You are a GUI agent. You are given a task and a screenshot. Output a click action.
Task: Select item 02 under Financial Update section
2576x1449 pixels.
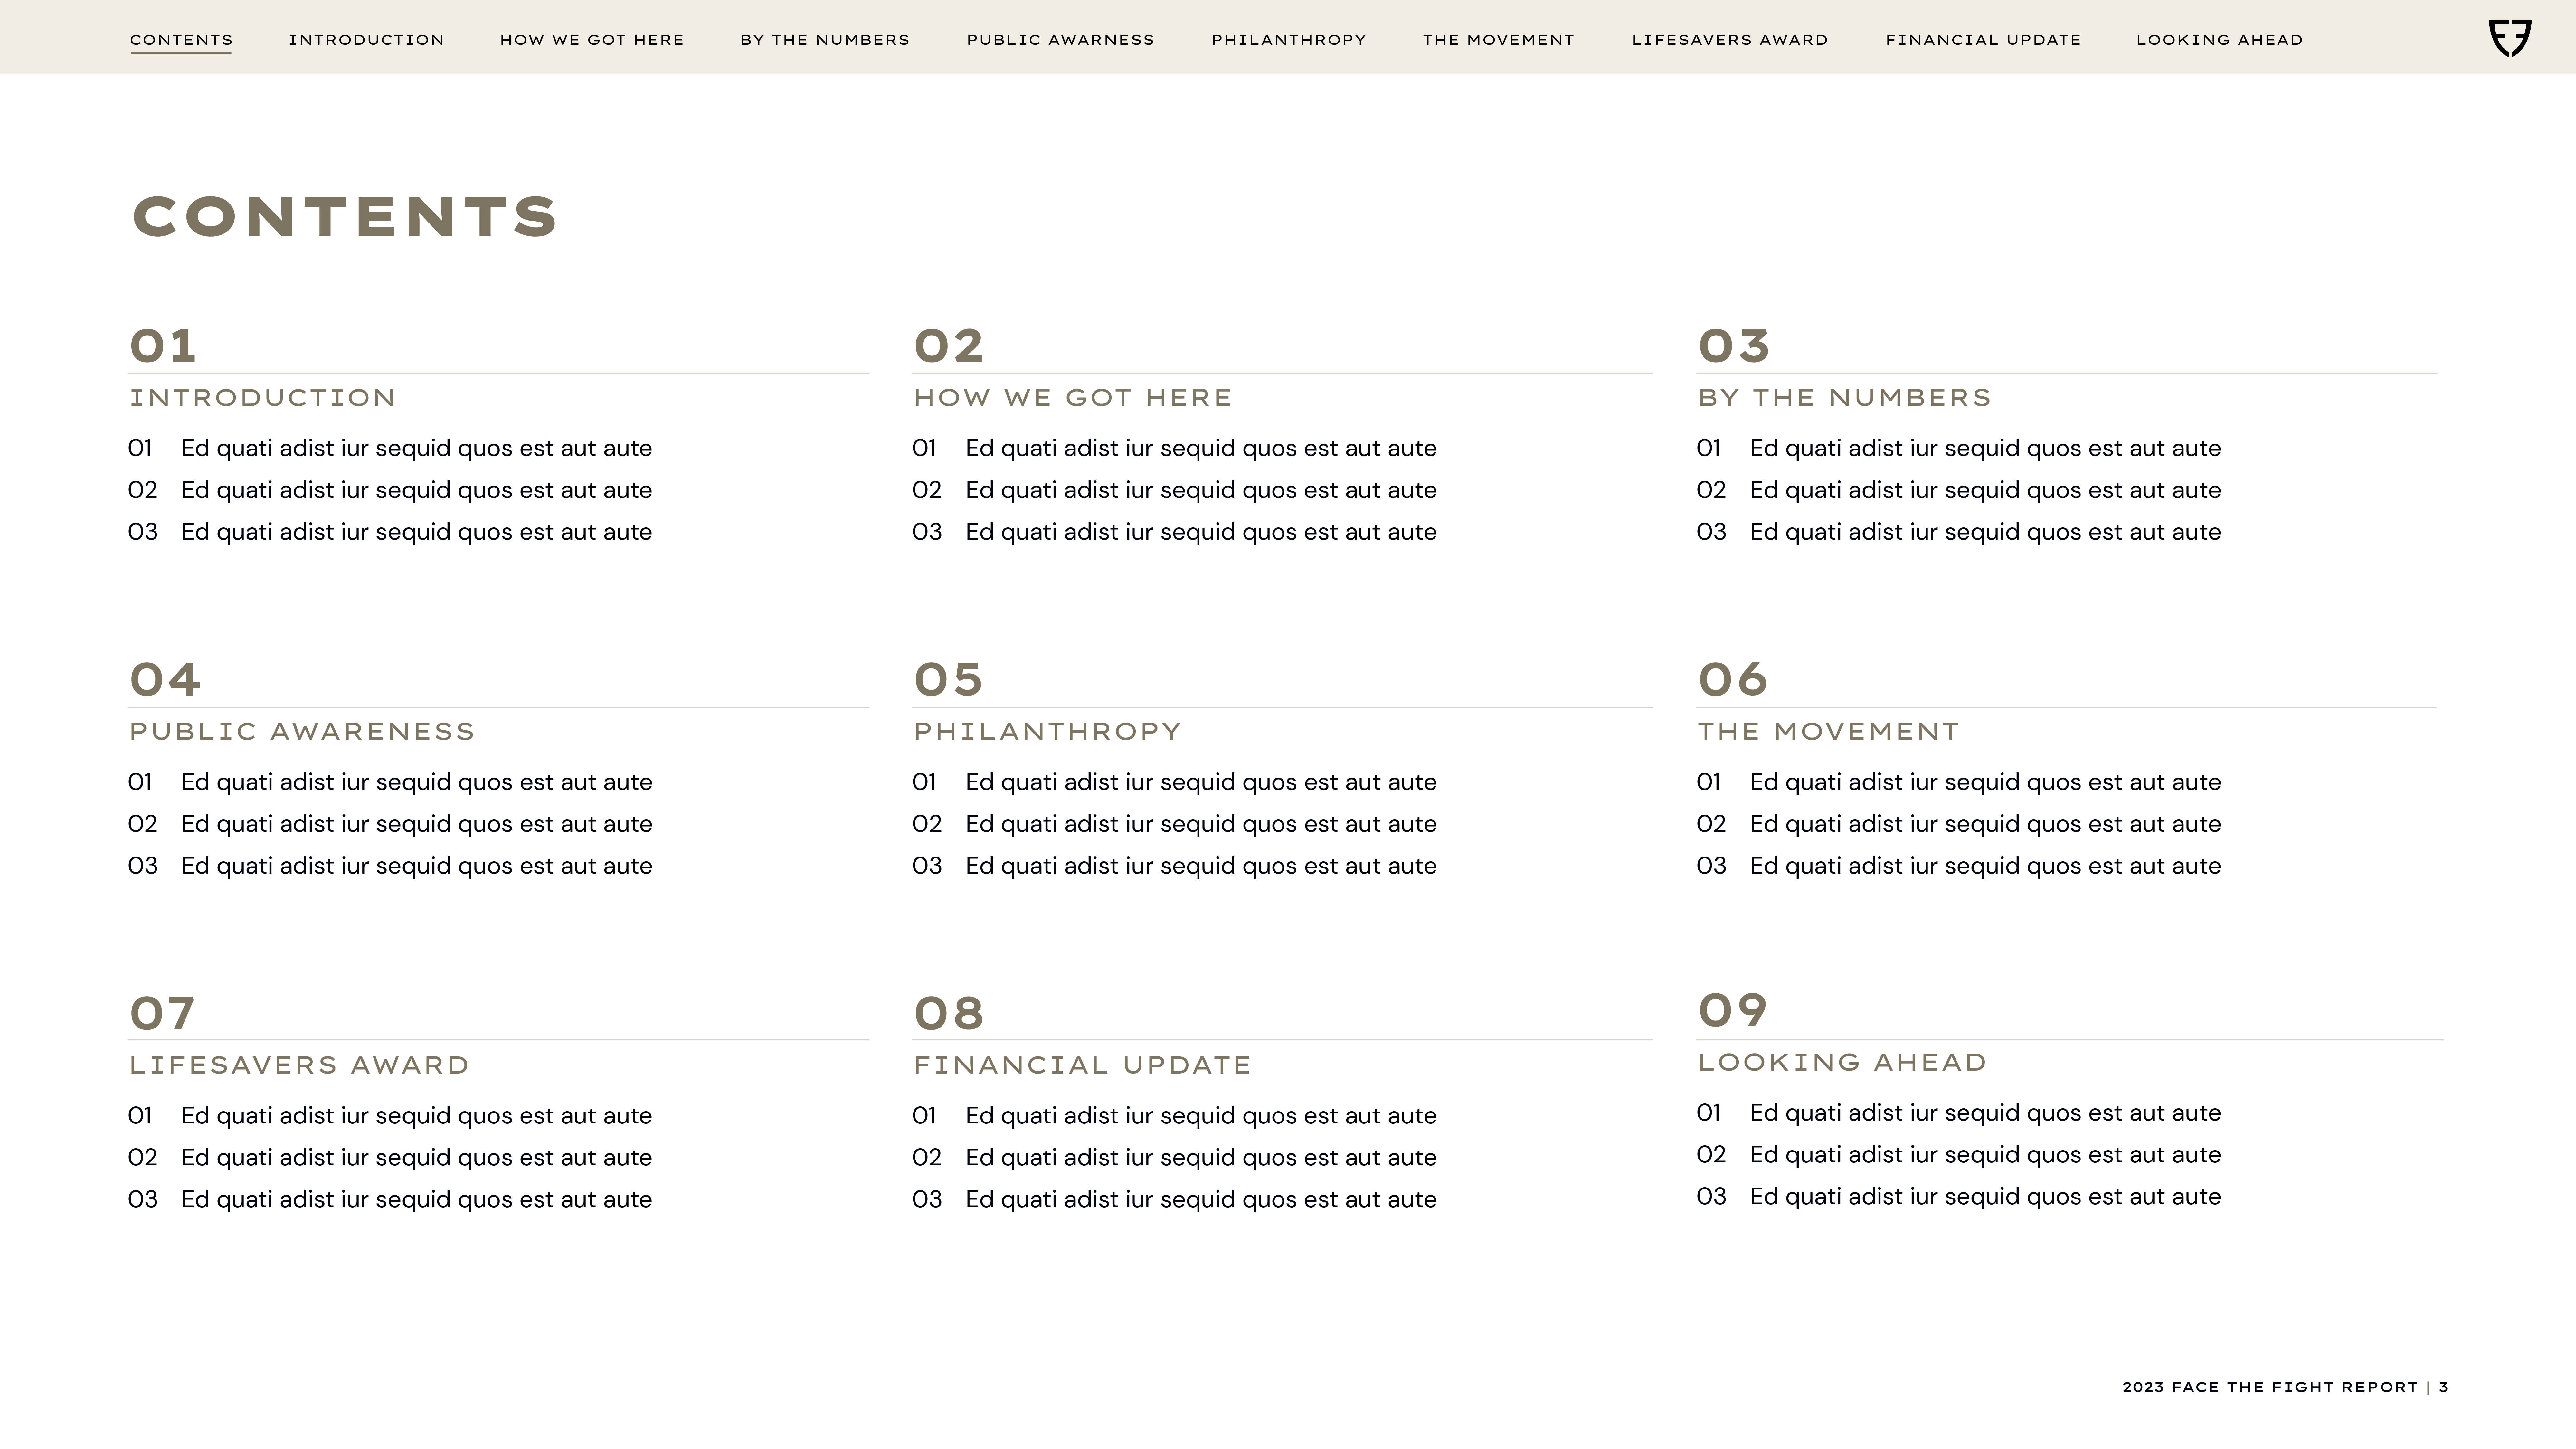[x=1174, y=1158]
